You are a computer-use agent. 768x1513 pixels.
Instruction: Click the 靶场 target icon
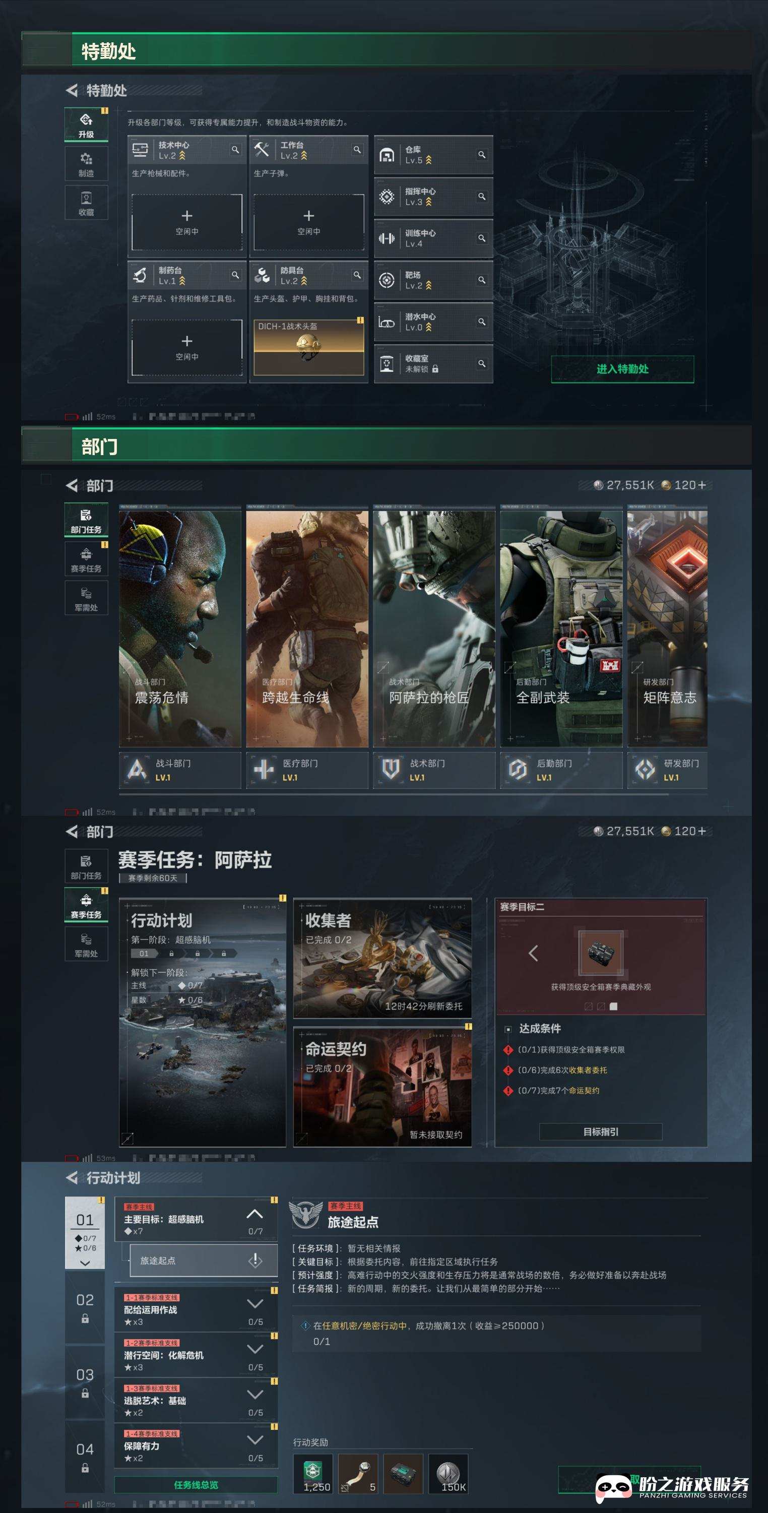click(387, 280)
